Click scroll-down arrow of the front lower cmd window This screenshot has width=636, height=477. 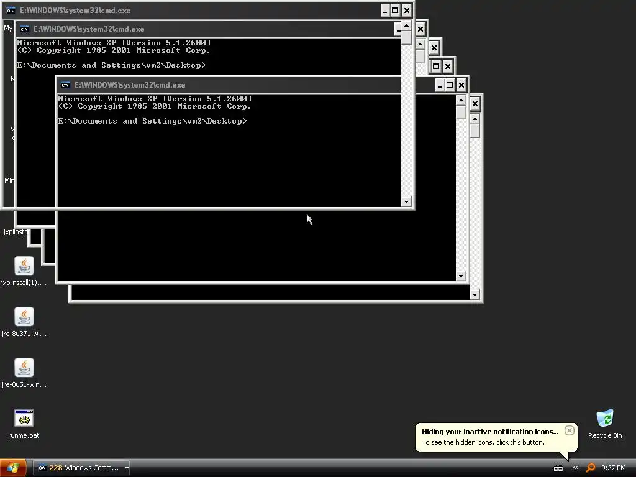461,276
